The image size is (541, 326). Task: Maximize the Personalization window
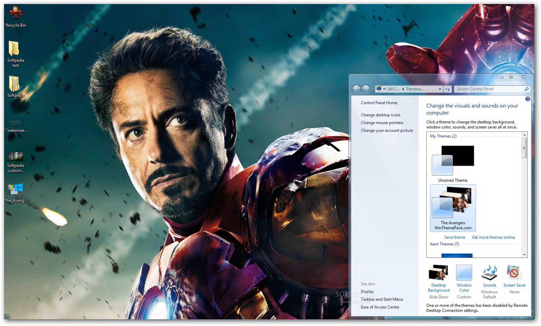pos(511,77)
